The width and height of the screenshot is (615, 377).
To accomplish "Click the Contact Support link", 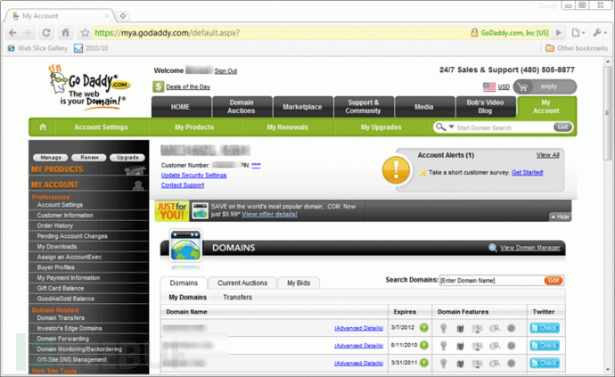I will click(183, 185).
